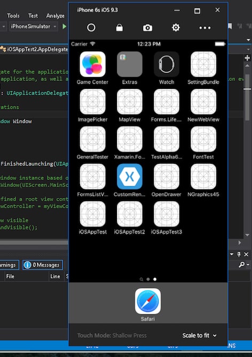Open the Test menu in Visual Studio
The height and width of the screenshot is (357, 252).
tap(33, 16)
